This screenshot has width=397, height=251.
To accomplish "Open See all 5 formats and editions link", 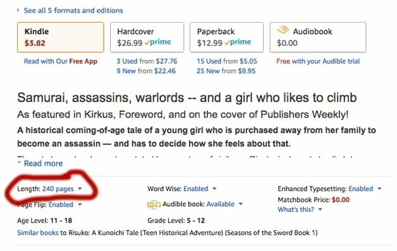I will pyautogui.click(x=73, y=10).
